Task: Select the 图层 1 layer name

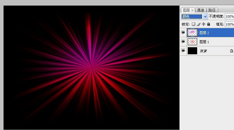Action: tap(204, 42)
